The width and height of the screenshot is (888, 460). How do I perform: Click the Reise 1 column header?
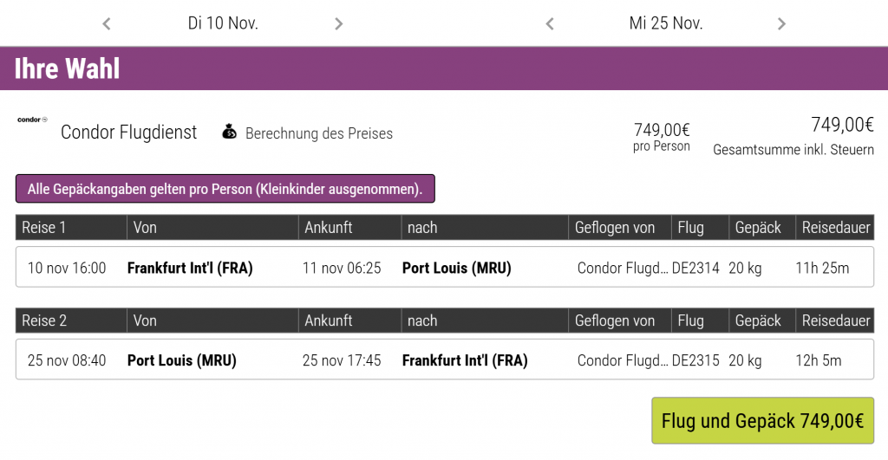[44, 228]
